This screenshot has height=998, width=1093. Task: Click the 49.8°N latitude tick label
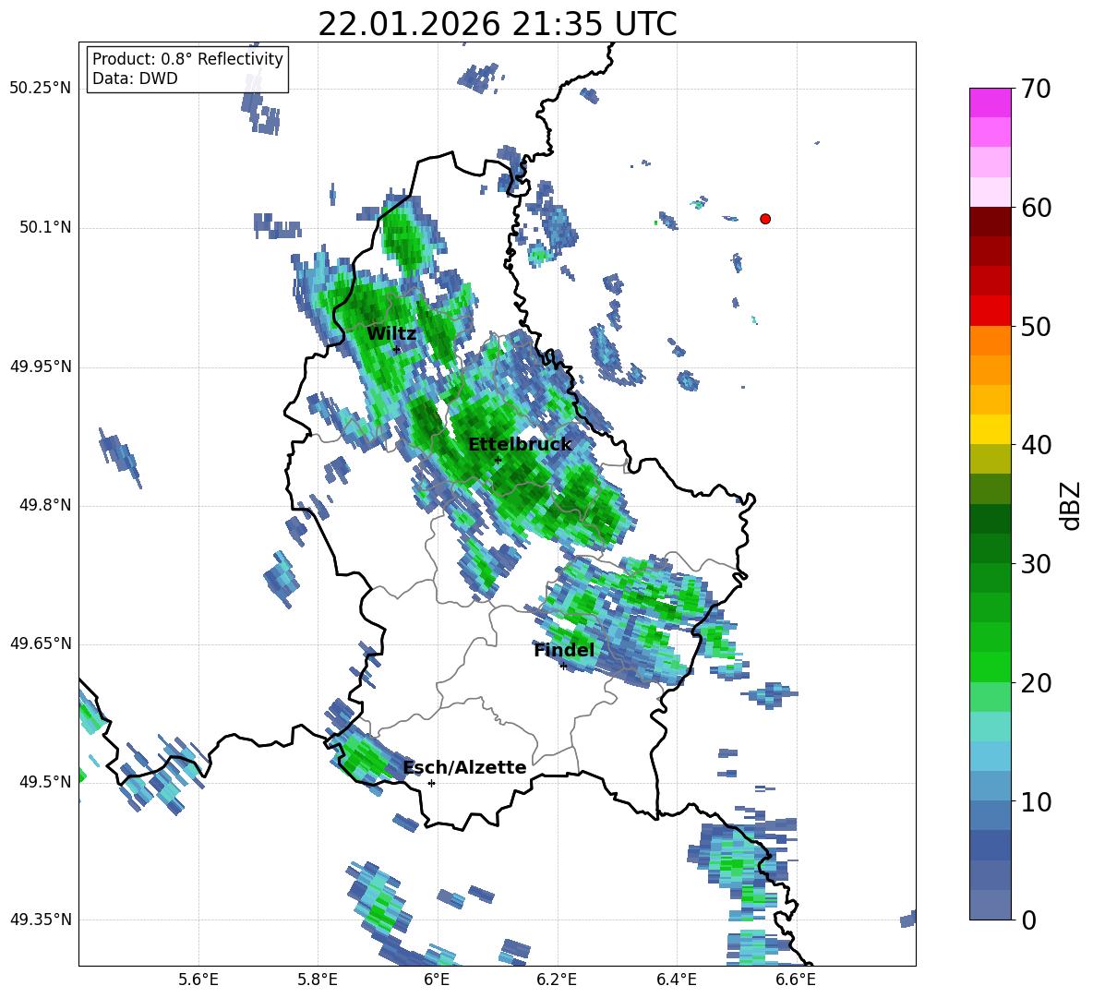coord(45,505)
